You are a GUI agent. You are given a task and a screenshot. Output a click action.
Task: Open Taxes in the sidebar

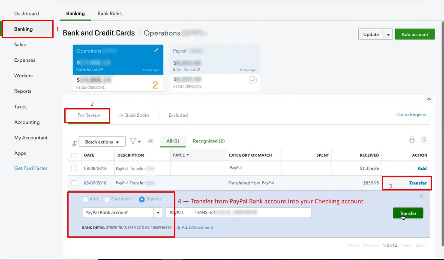pyautogui.click(x=20, y=106)
